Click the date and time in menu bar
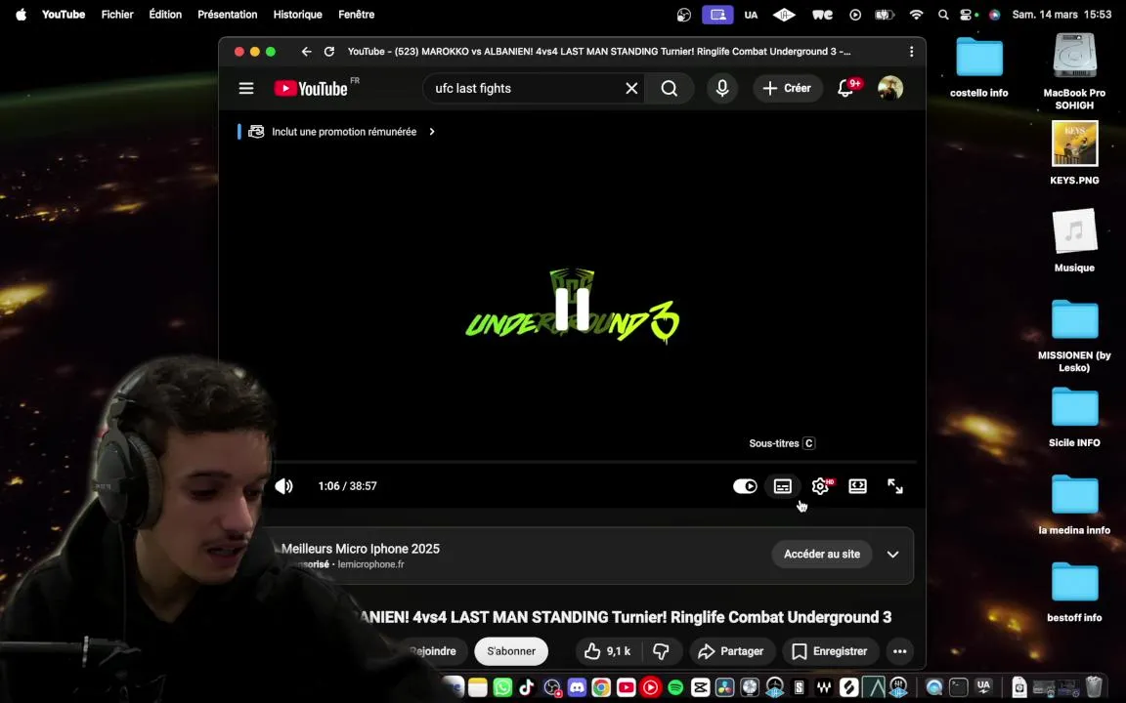The image size is (1126, 703). point(1061,15)
